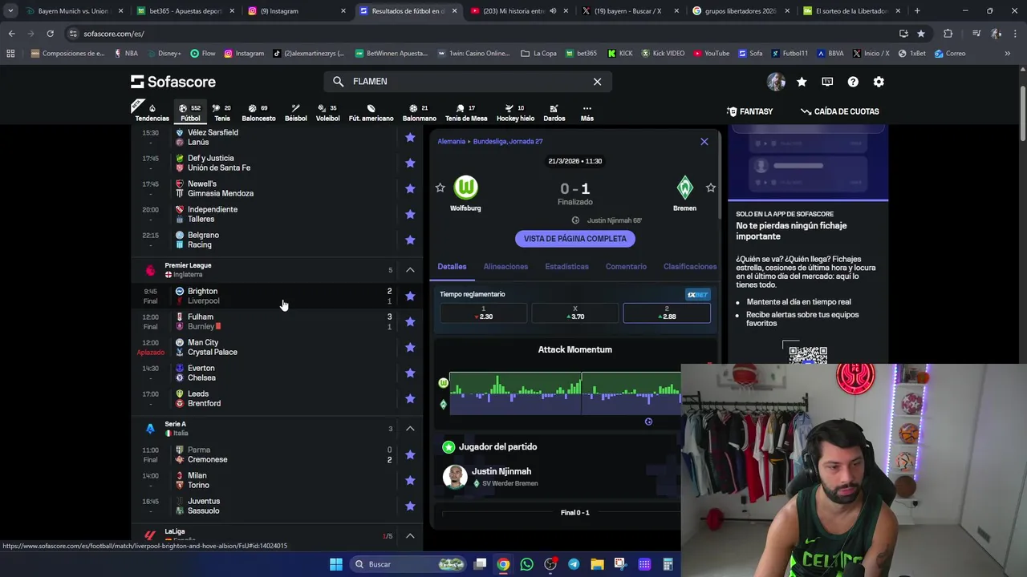Open the Baloncesto sport category
This screenshot has width=1027, height=577.
point(258,112)
